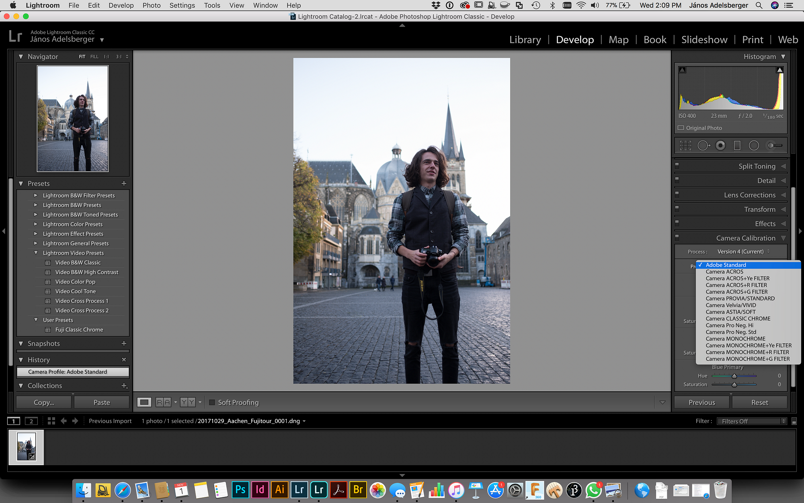This screenshot has height=503, width=804.
Task: Collapse Lightroom Video Presets folder
Action: [x=36, y=253]
